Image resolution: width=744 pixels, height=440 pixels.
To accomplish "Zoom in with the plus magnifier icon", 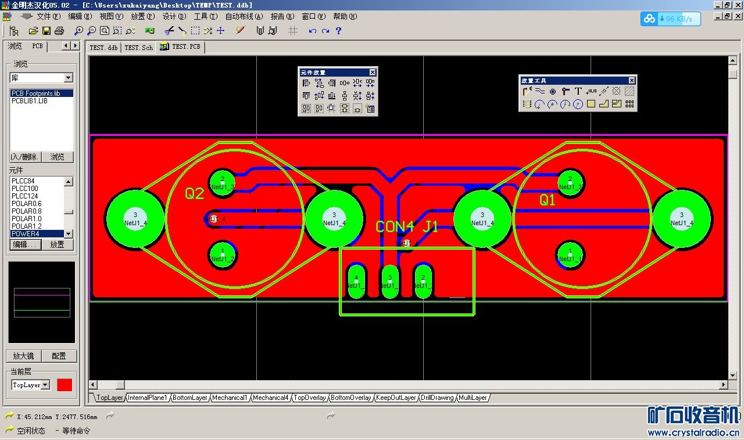I will tap(78, 31).
